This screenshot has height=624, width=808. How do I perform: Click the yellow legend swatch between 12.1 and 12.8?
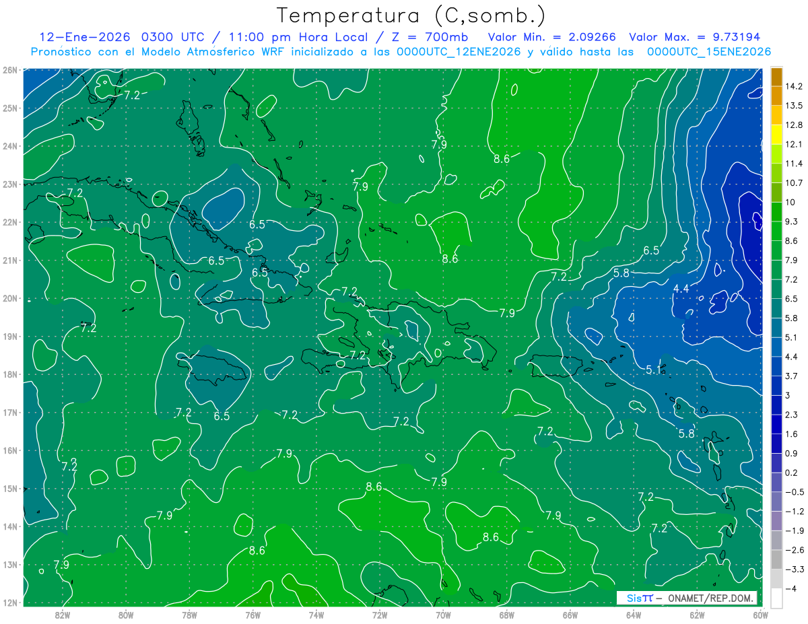click(x=776, y=135)
